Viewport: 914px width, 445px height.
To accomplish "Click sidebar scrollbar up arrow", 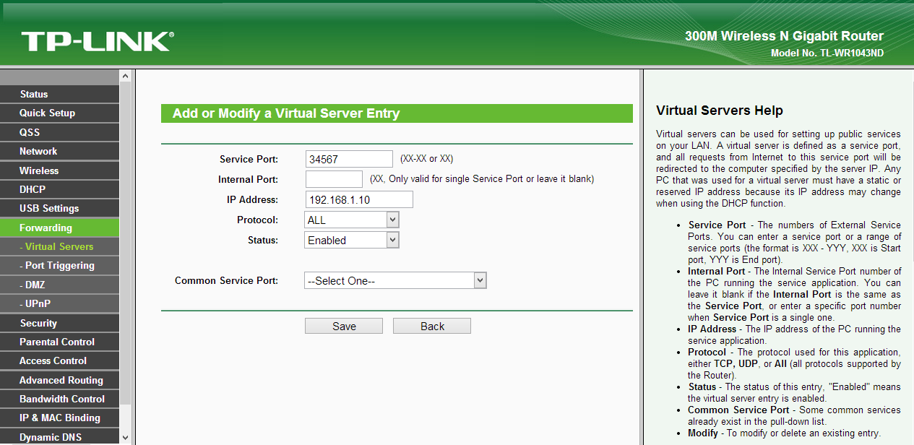I will click(125, 77).
